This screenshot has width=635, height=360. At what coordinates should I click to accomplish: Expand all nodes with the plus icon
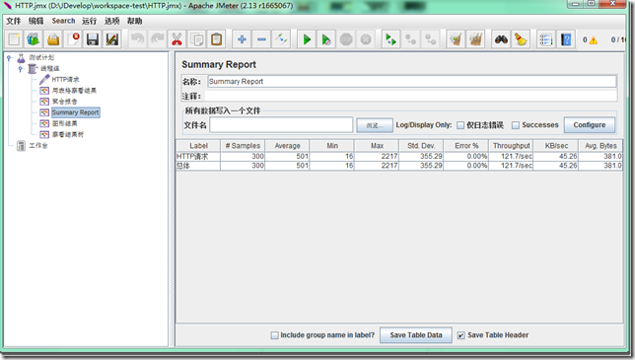pyautogui.click(x=242, y=39)
